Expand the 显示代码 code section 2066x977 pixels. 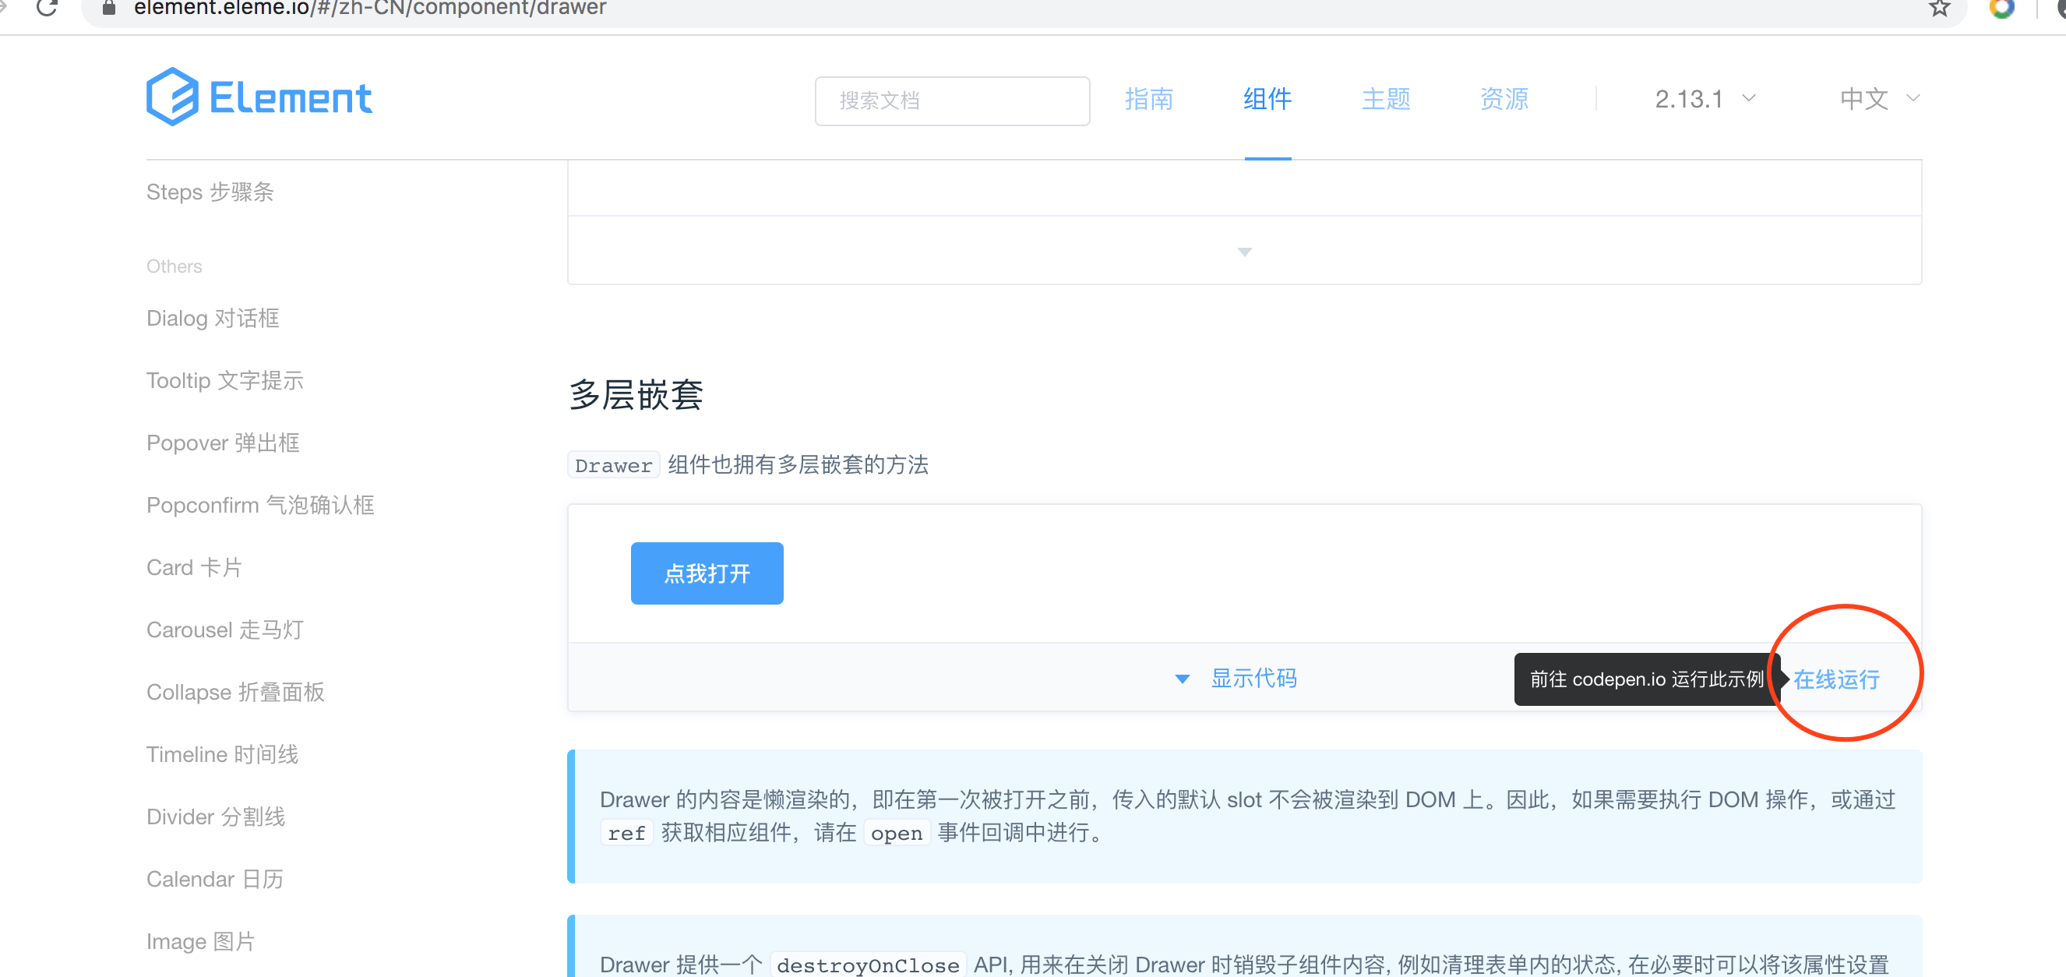(1253, 678)
